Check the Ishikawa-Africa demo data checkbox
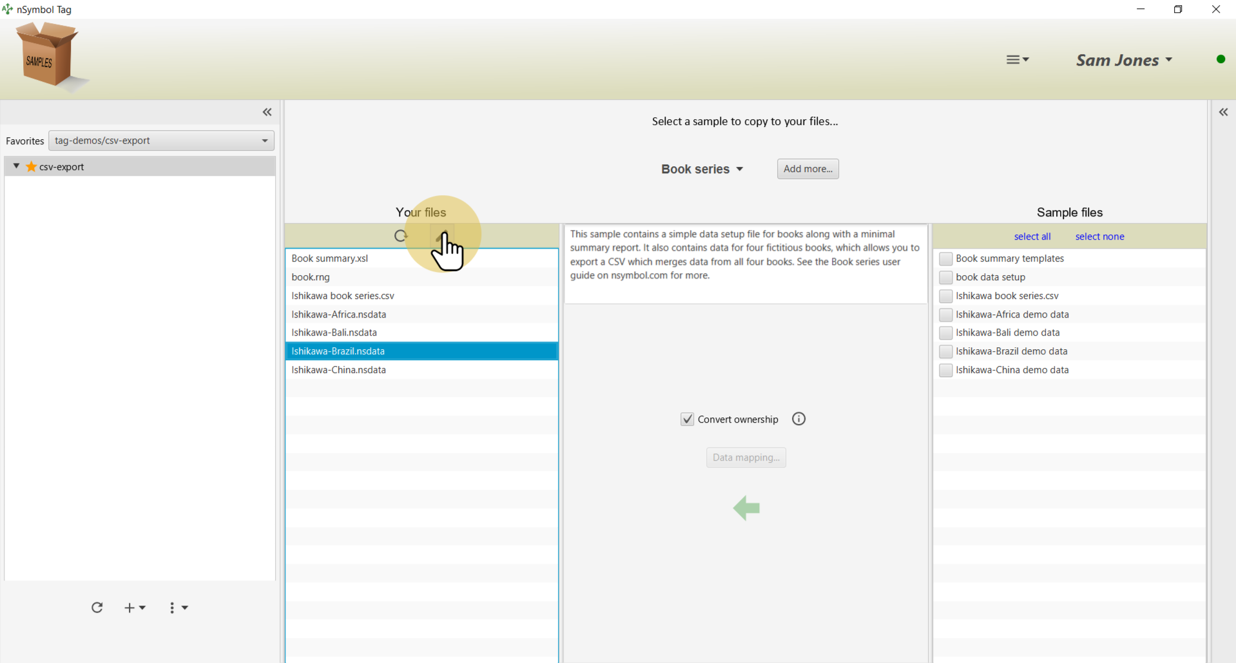1236x663 pixels. tap(945, 315)
